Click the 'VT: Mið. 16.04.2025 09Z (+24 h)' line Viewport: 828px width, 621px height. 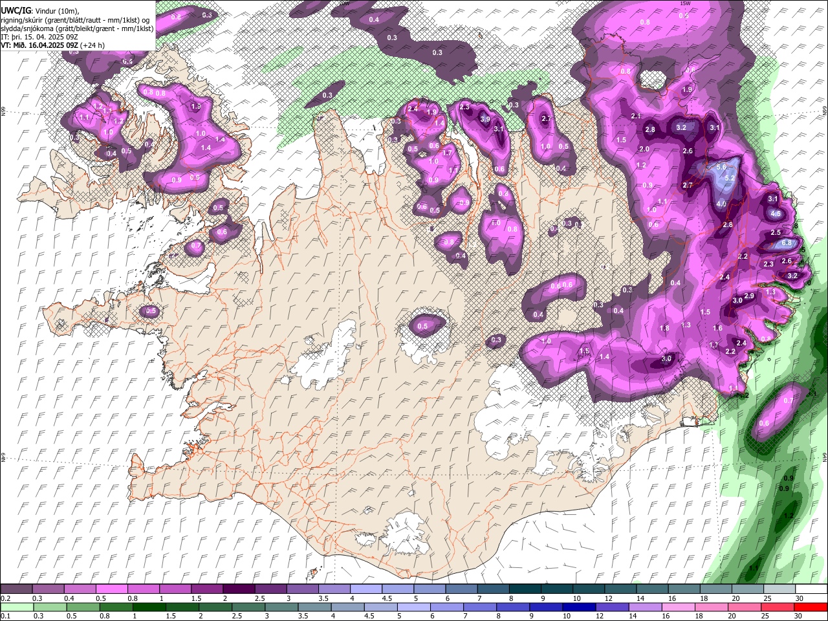point(52,45)
